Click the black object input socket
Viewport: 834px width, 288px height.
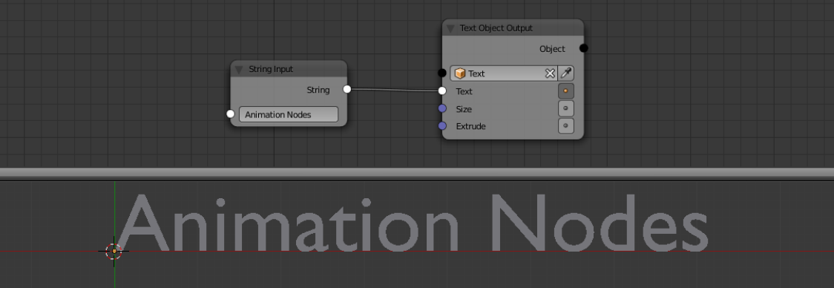pos(442,73)
